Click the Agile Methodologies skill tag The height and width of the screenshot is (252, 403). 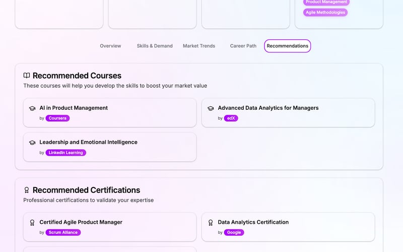(325, 13)
